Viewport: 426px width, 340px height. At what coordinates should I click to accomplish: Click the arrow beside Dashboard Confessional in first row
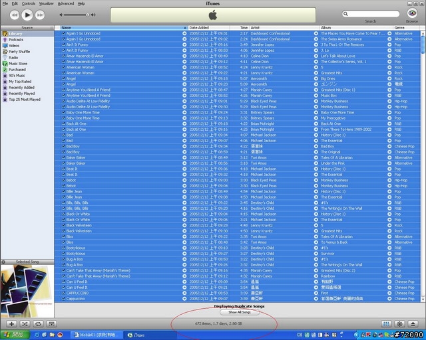pos(316,33)
